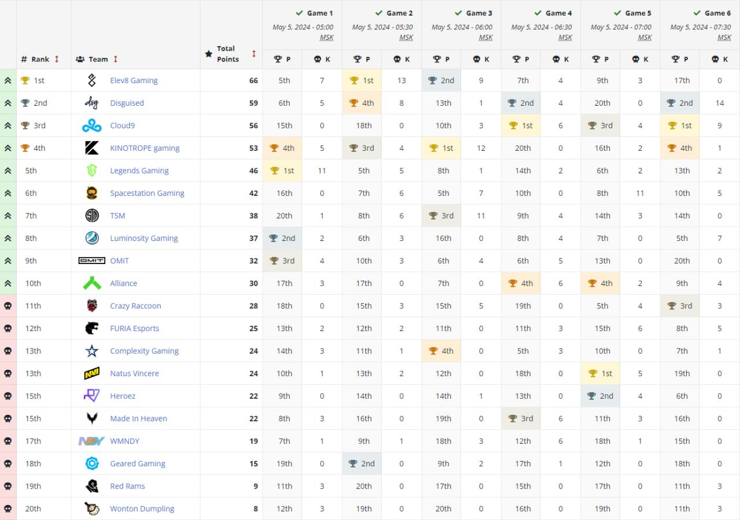Viewport: 740px width, 520px height.
Task: Open the Disguised team link
Action: [127, 103]
